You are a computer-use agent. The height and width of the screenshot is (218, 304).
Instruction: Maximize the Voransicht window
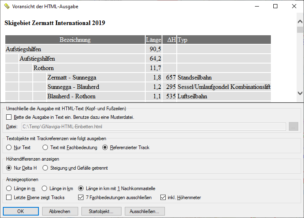[x=275, y=6]
